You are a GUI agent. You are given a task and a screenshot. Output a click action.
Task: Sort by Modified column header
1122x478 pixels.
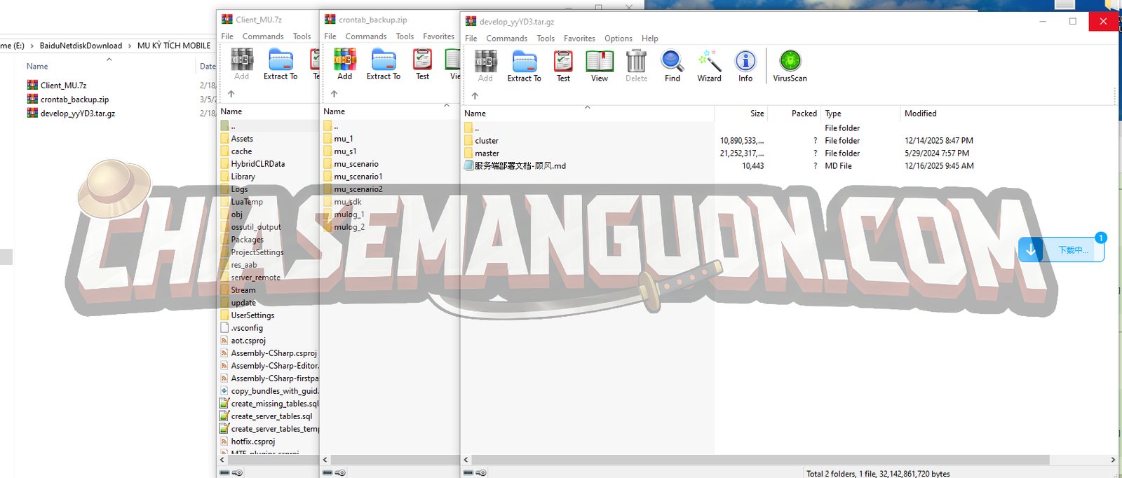pyautogui.click(x=920, y=114)
